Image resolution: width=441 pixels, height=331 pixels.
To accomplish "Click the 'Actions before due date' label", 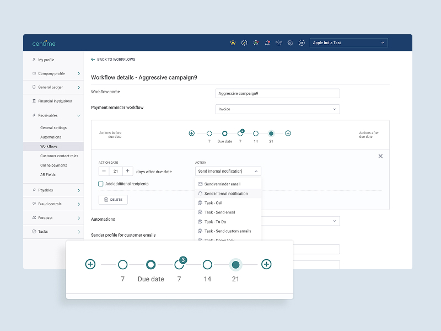I will [x=110, y=135].
